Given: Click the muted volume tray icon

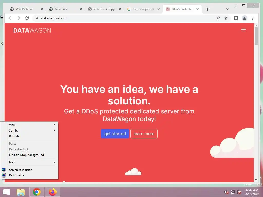Looking at the screenshot, I should tap(227, 192).
